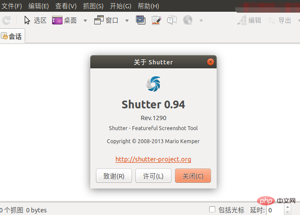Click the 许可(L) license button
Screen dimensions: 300x215
pyautogui.click(x=153, y=176)
